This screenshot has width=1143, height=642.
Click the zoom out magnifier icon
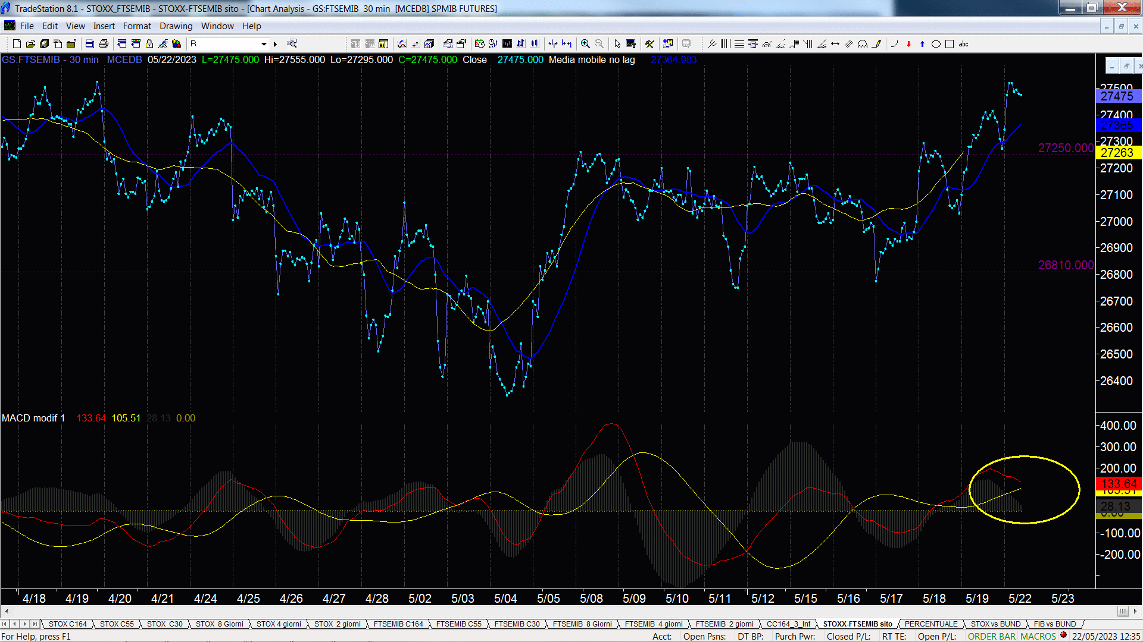coord(599,44)
